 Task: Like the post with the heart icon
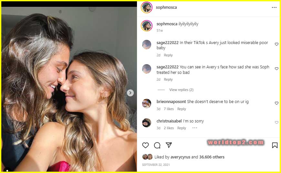pos(146,145)
